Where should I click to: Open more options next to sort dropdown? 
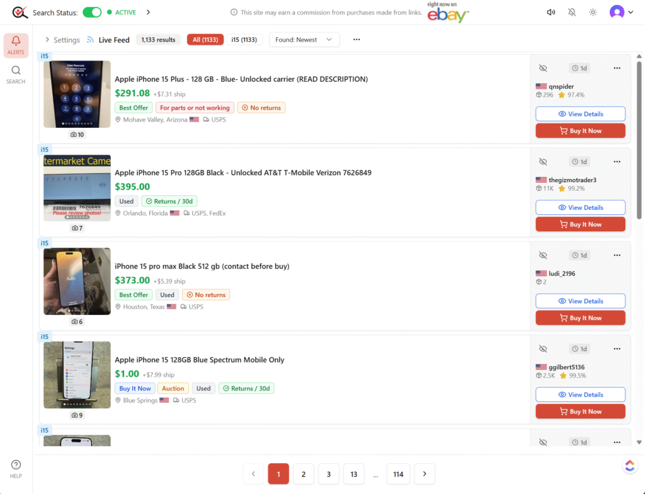(357, 40)
